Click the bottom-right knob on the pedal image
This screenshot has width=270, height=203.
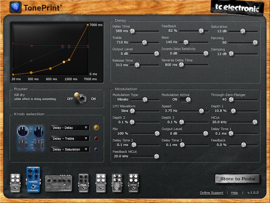click(39, 145)
